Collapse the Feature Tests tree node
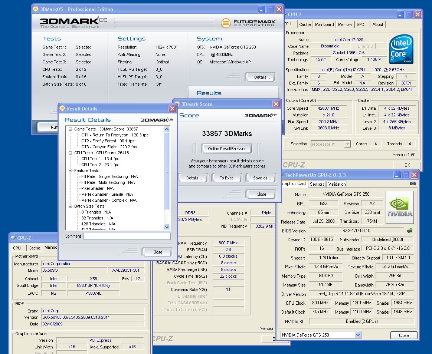Viewport: 432px width, 354px height. 70,171
